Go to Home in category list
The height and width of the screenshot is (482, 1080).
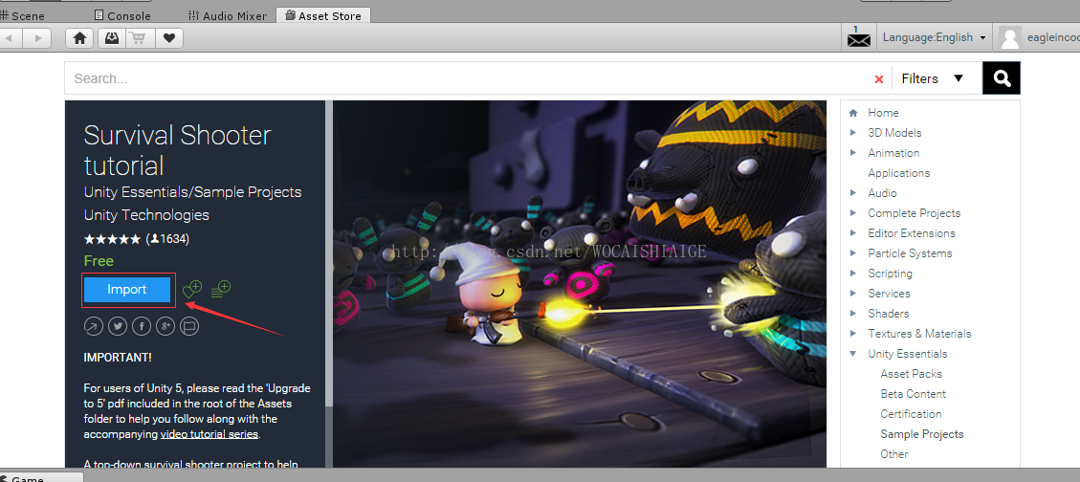[x=883, y=112]
